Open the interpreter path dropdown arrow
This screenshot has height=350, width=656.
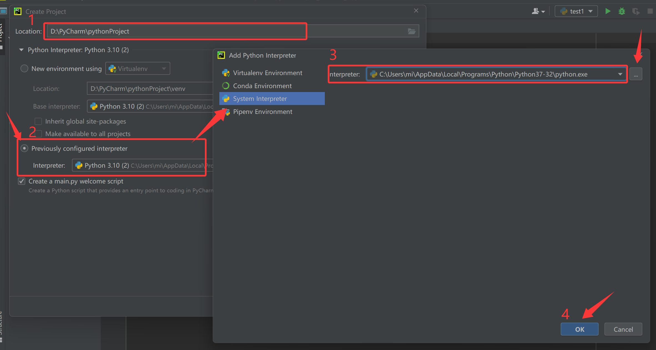tap(620, 74)
